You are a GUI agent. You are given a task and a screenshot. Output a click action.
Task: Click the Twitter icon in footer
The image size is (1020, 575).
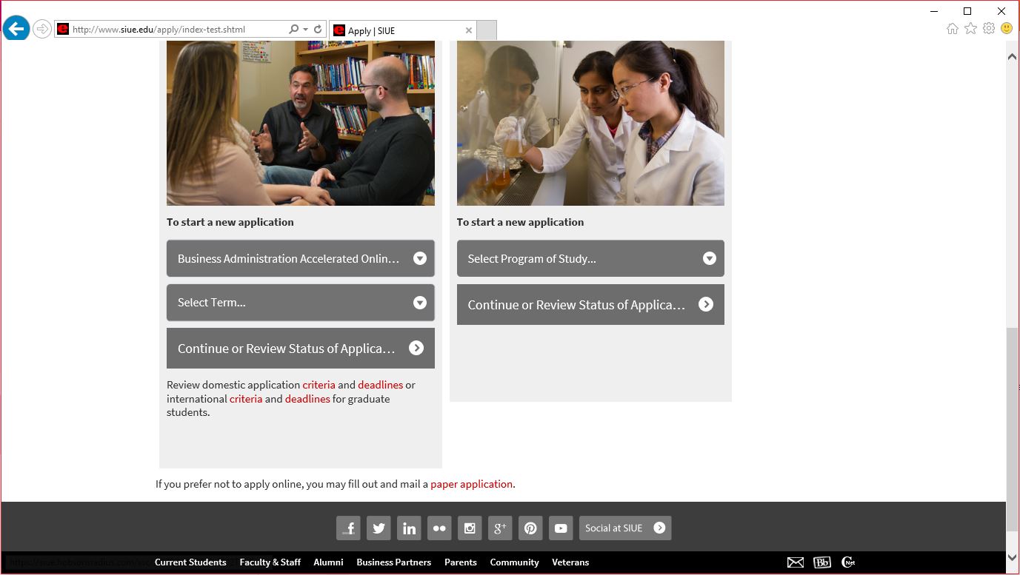[x=379, y=528]
